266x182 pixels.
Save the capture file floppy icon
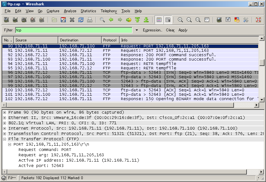tap(63, 20)
